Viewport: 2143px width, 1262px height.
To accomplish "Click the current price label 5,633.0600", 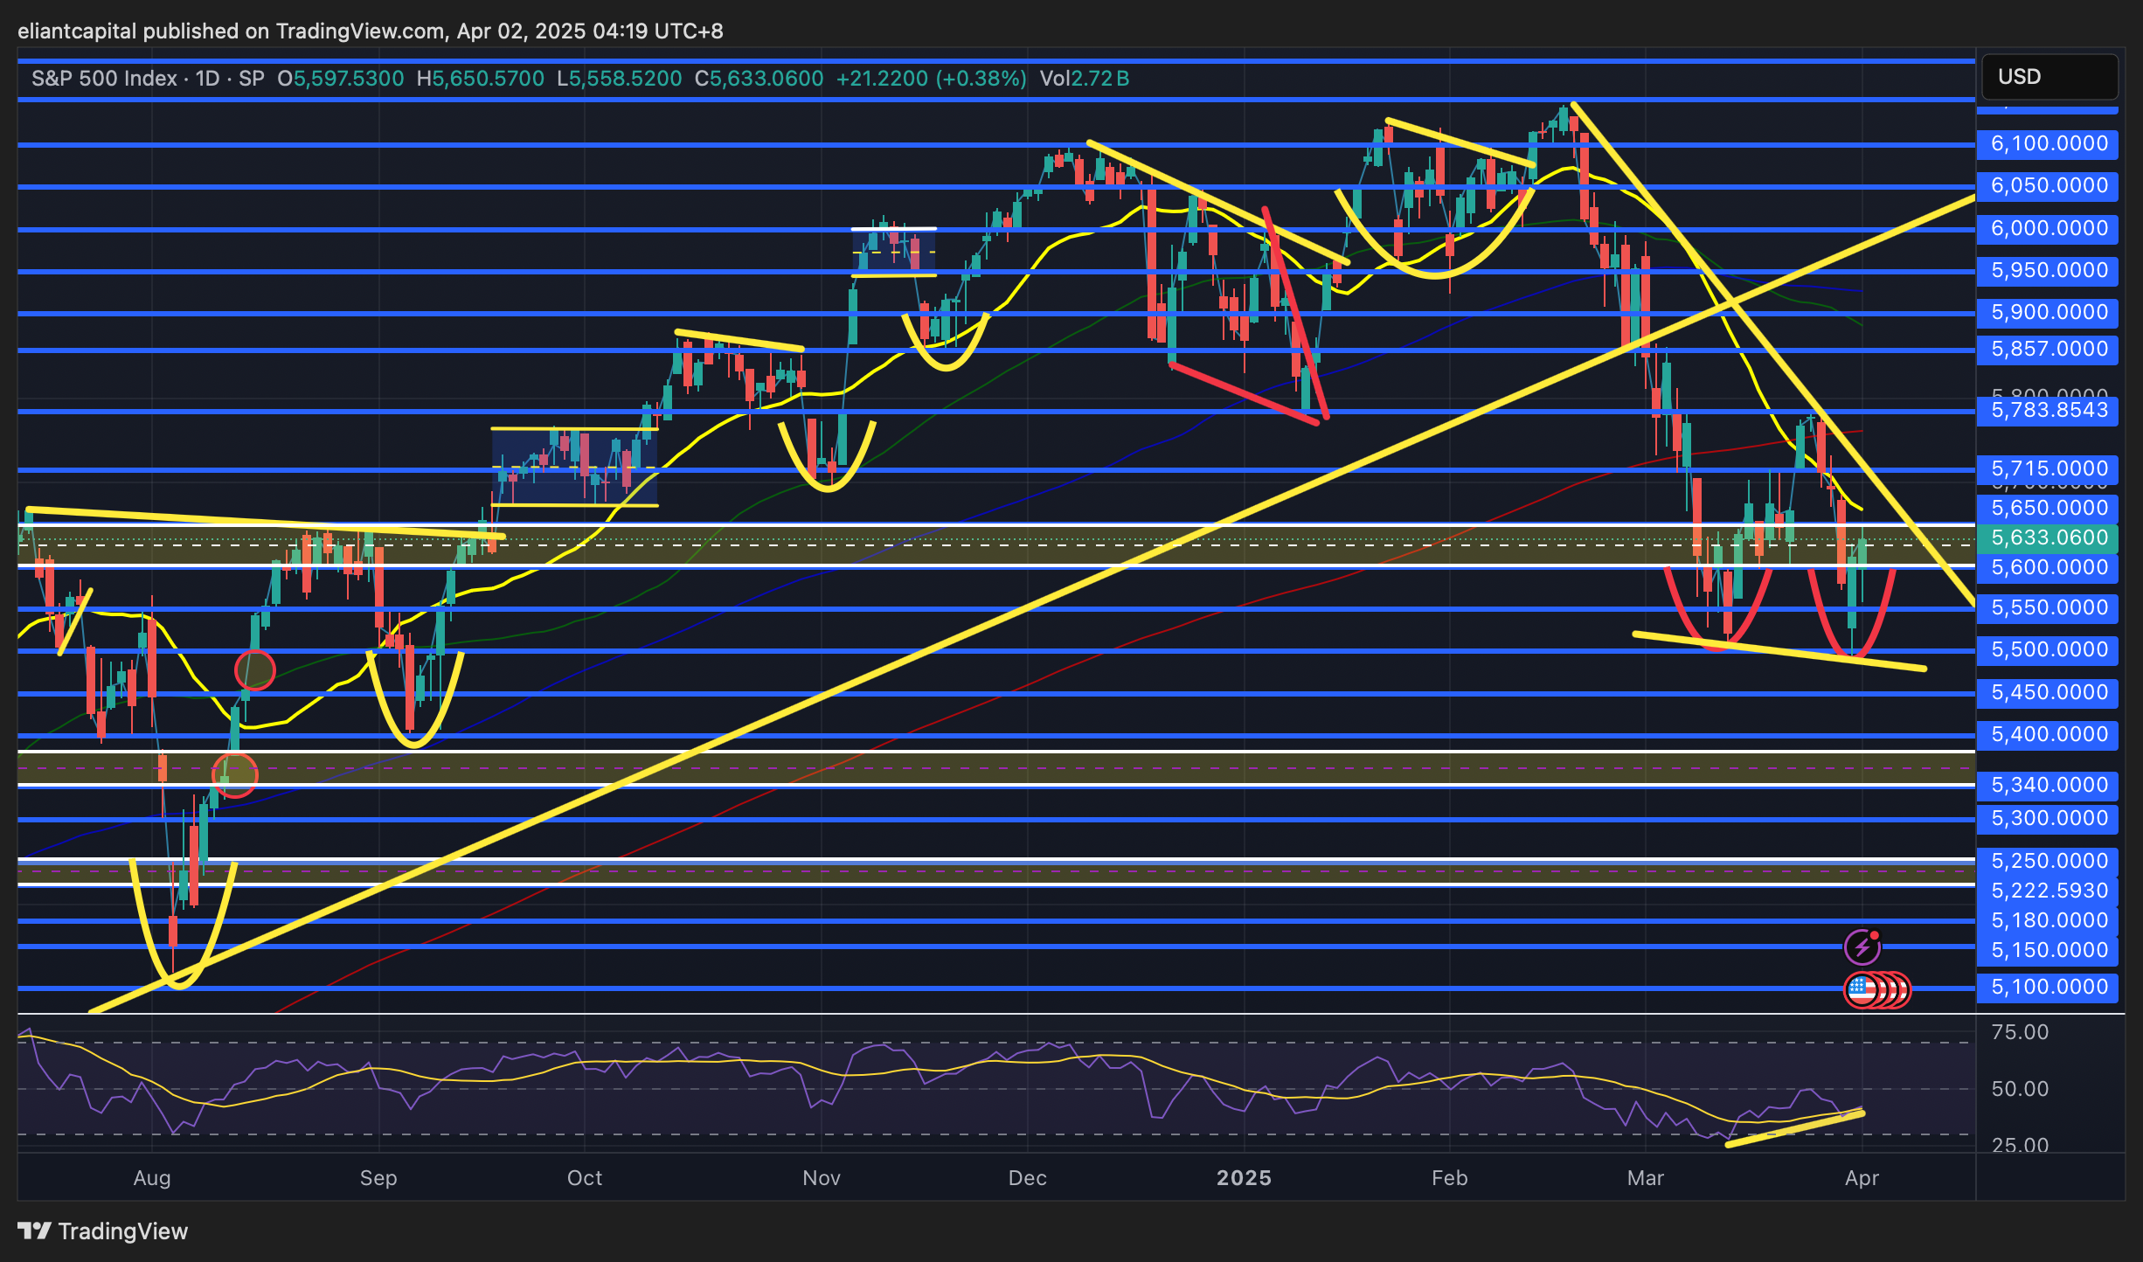I will 2048,537.
